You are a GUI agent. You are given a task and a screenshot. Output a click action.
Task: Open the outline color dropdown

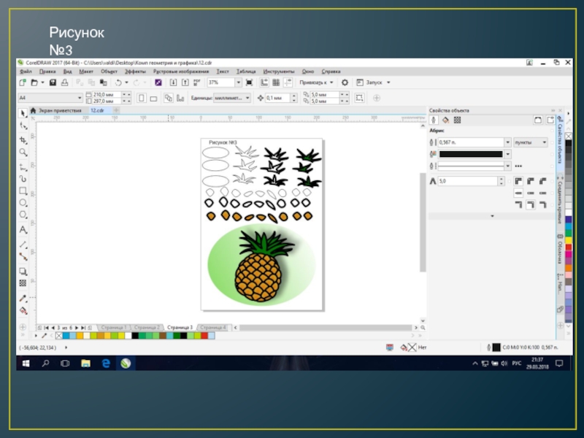(507, 154)
